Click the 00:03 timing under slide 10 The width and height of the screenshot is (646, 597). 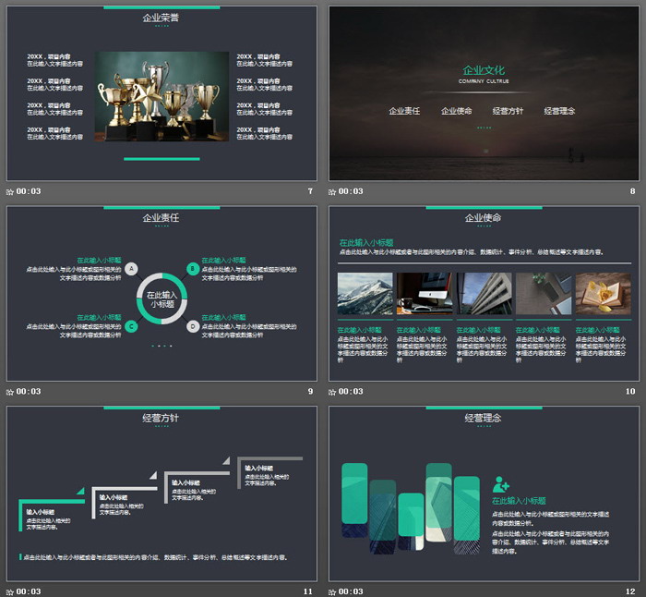(x=352, y=391)
